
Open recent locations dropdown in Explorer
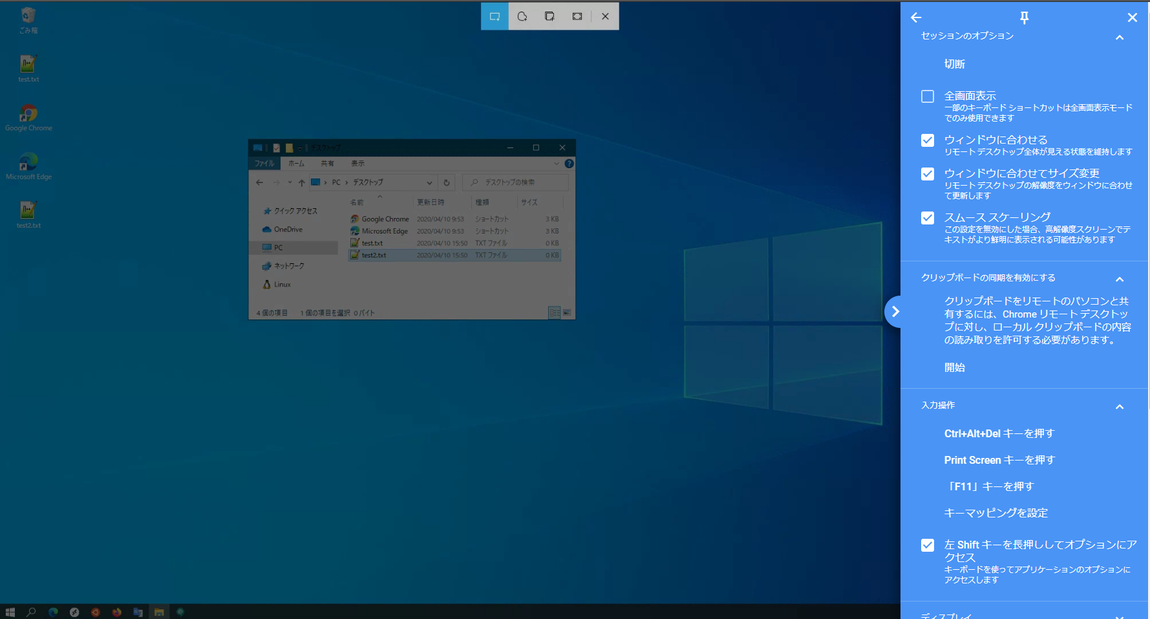[x=290, y=182]
